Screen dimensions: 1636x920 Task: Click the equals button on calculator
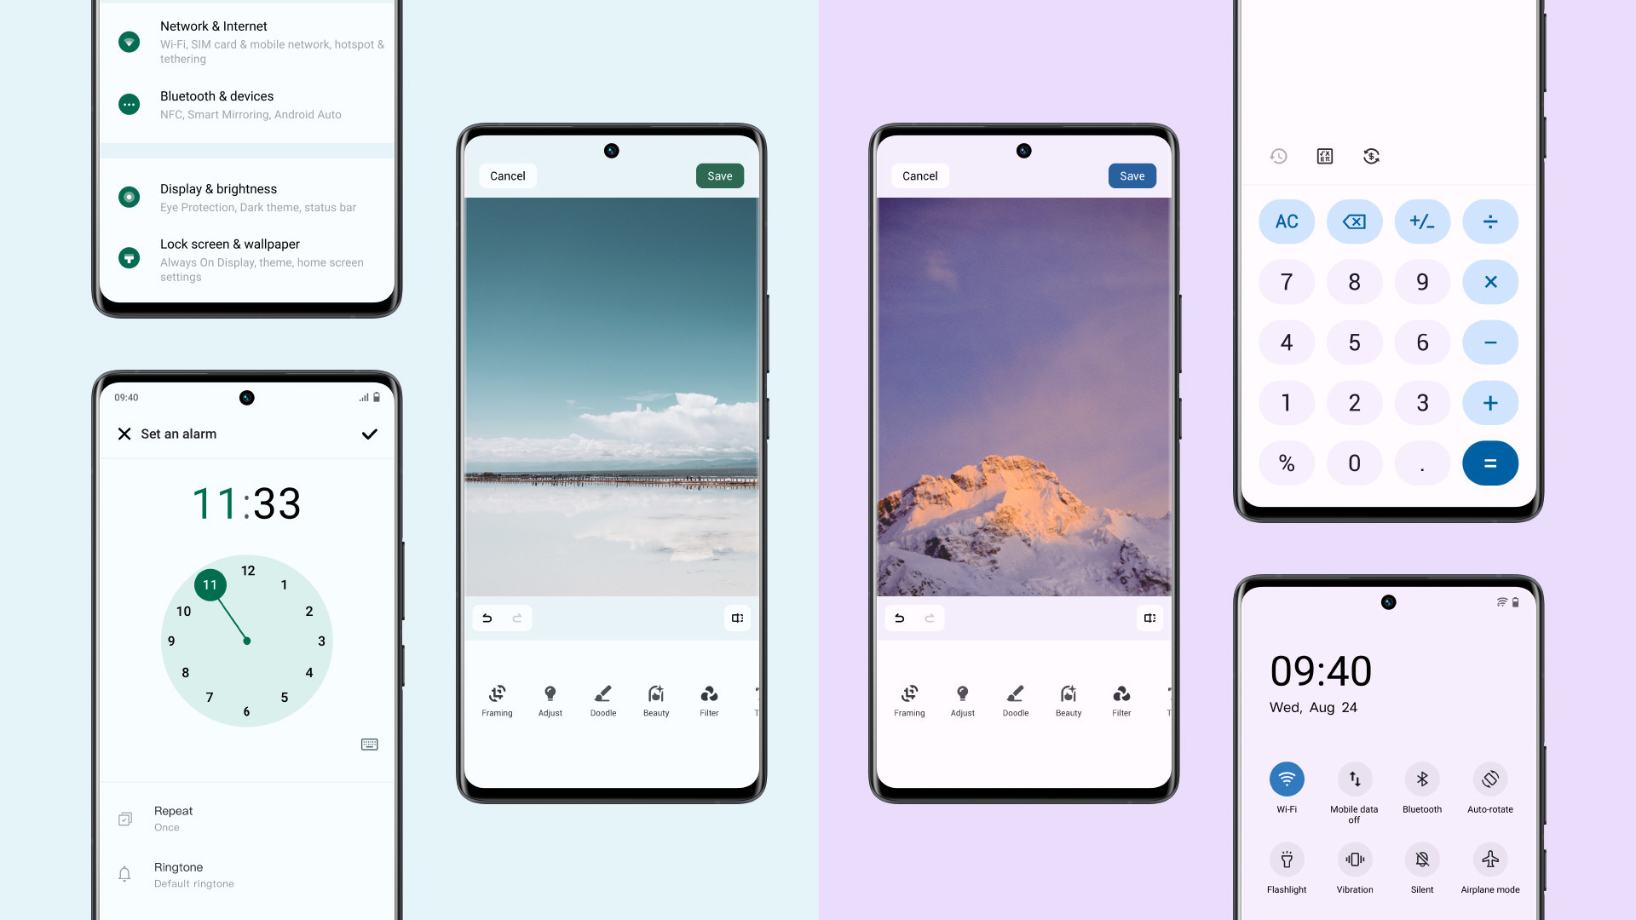[x=1489, y=463]
